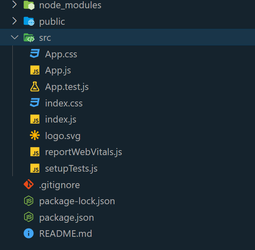Viewport: 255px width, 250px height.
Task: Expand the public folder chevron
Action: 14,21
